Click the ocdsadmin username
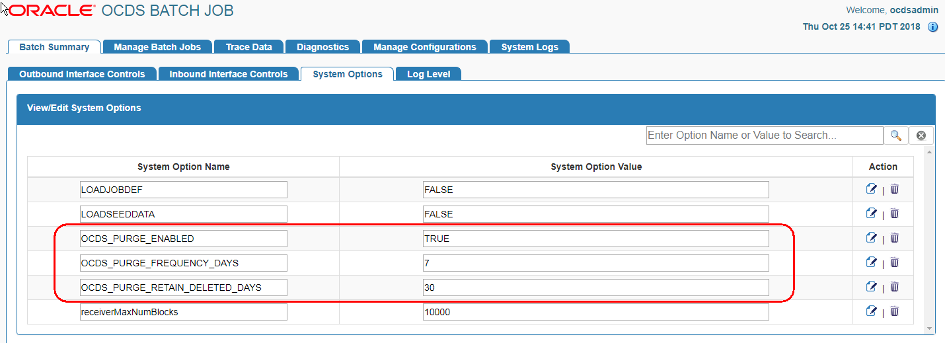Image resolution: width=945 pixels, height=343 pixels. [914, 10]
